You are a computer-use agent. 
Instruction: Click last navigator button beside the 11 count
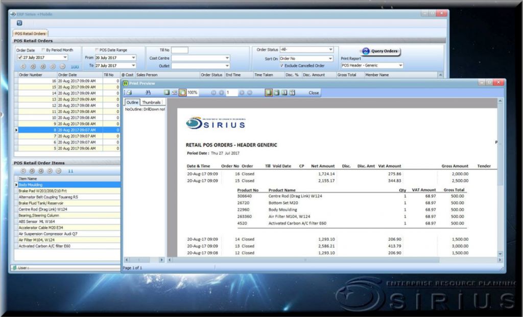58,171
